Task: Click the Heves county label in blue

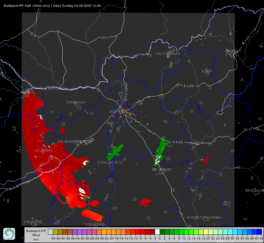Action: coord(200,110)
